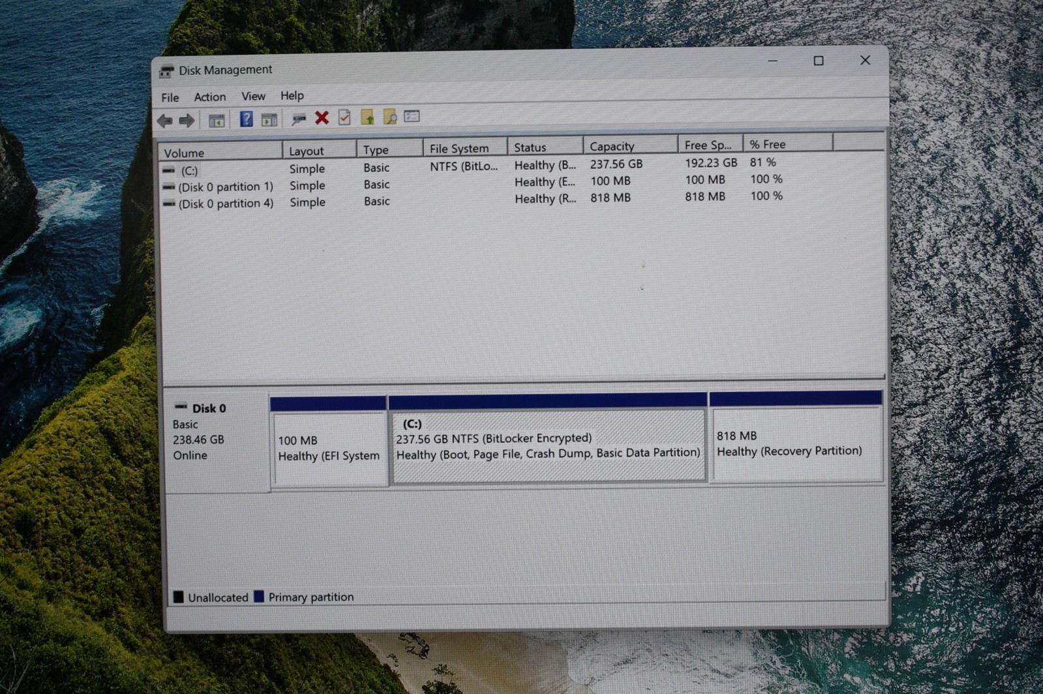Click the drive icon next to (C:)
Image resolution: width=1043 pixels, height=694 pixels.
pos(169,170)
